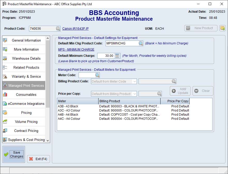This screenshot has height=174, width=228.
Task: Click the Product Code search magnifier icon
Action: click(x=58, y=29)
